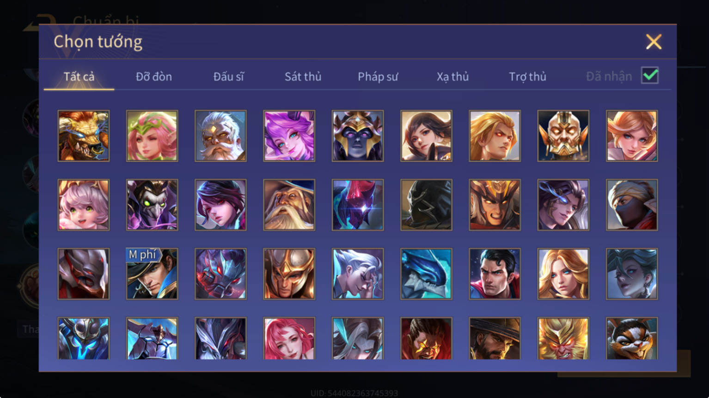
Task: Select the purple-haired girl hero
Action: 289,136
